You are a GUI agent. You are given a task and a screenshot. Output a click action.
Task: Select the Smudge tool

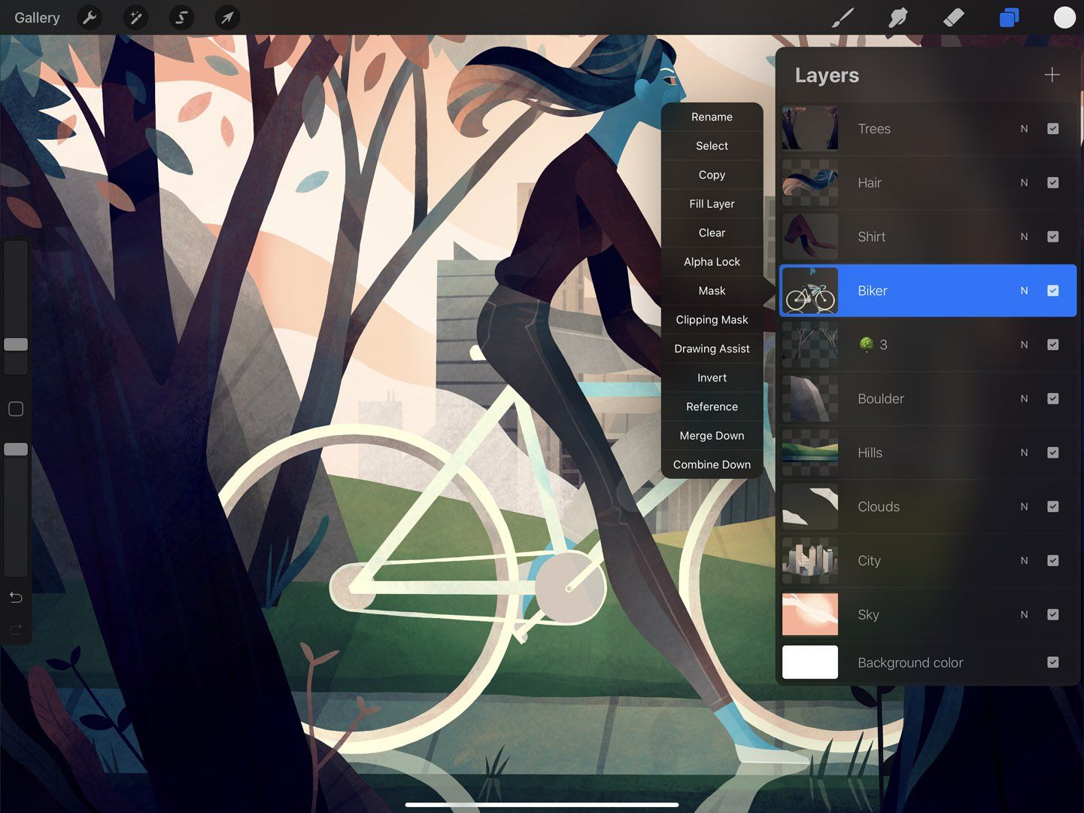pos(897,17)
